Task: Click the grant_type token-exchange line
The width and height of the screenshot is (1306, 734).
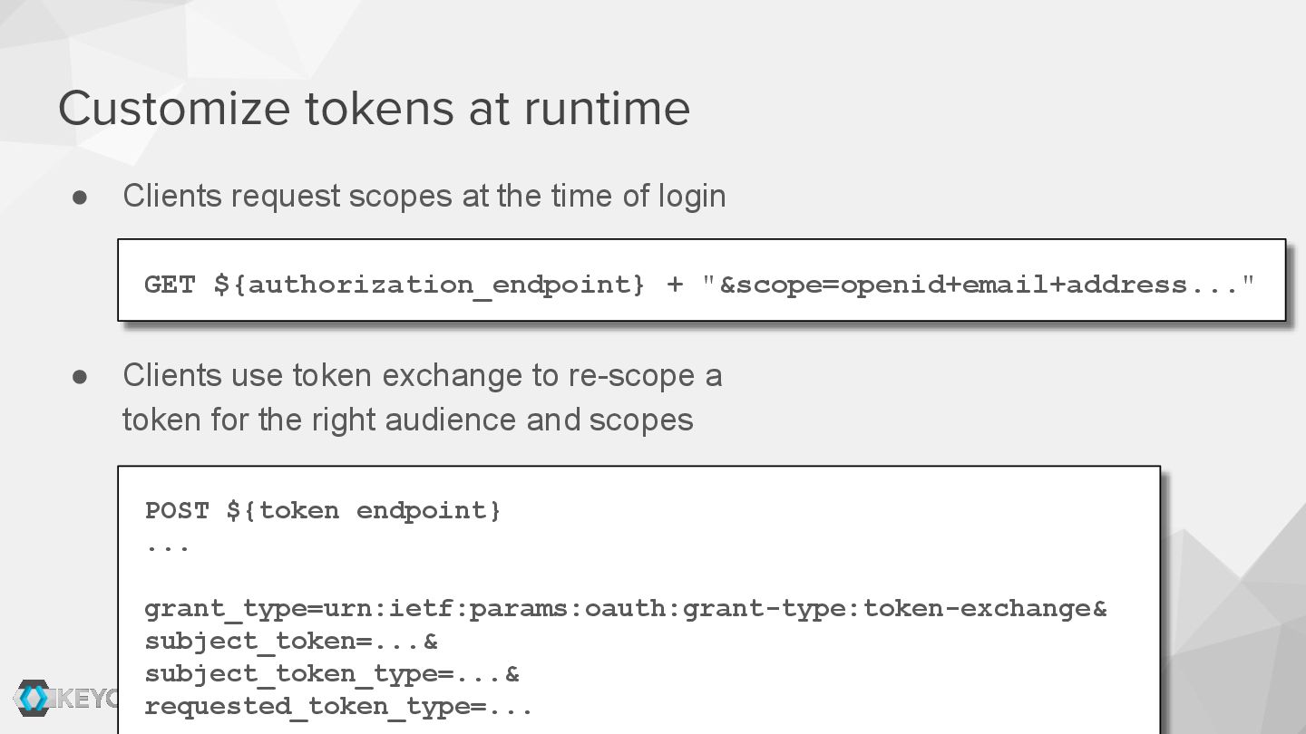Action: click(x=626, y=608)
